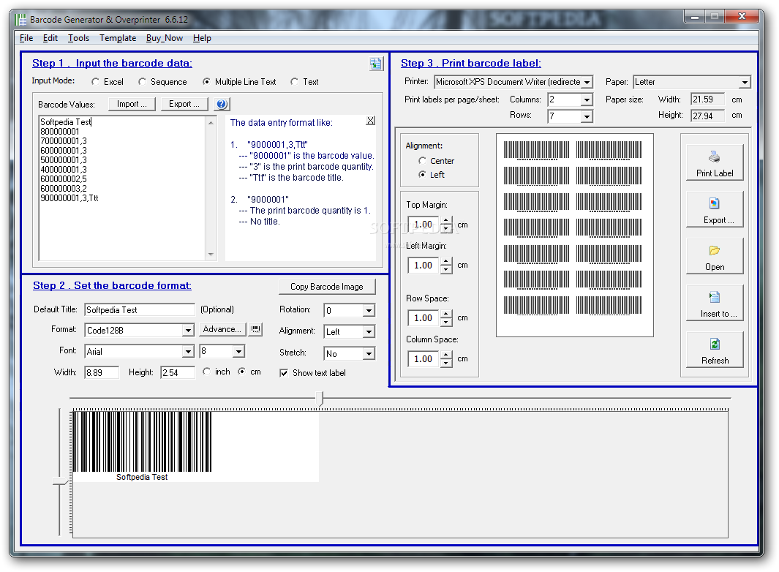
Task: Select Multiple Line Text input mode
Action: [x=206, y=81]
